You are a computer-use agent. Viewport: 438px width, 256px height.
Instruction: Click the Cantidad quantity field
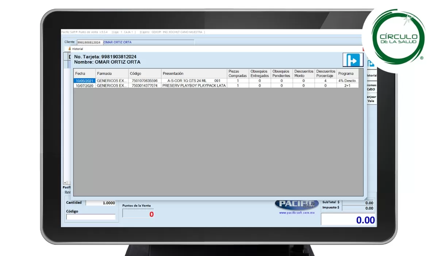pyautogui.click(x=101, y=203)
